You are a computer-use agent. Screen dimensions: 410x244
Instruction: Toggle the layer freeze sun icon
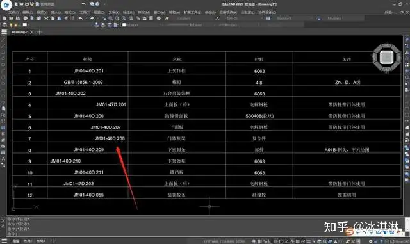15,25
